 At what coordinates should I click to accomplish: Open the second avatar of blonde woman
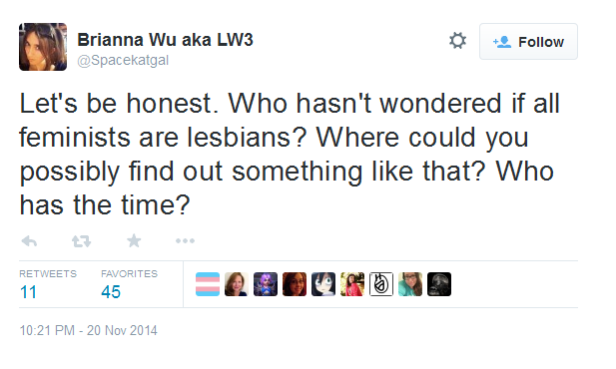click(x=237, y=284)
